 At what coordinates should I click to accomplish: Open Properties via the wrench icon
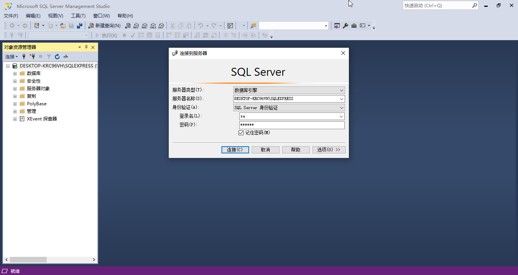(x=345, y=26)
